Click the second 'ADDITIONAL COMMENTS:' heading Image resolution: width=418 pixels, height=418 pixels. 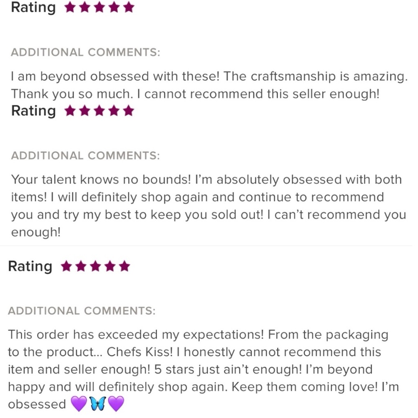86,155
